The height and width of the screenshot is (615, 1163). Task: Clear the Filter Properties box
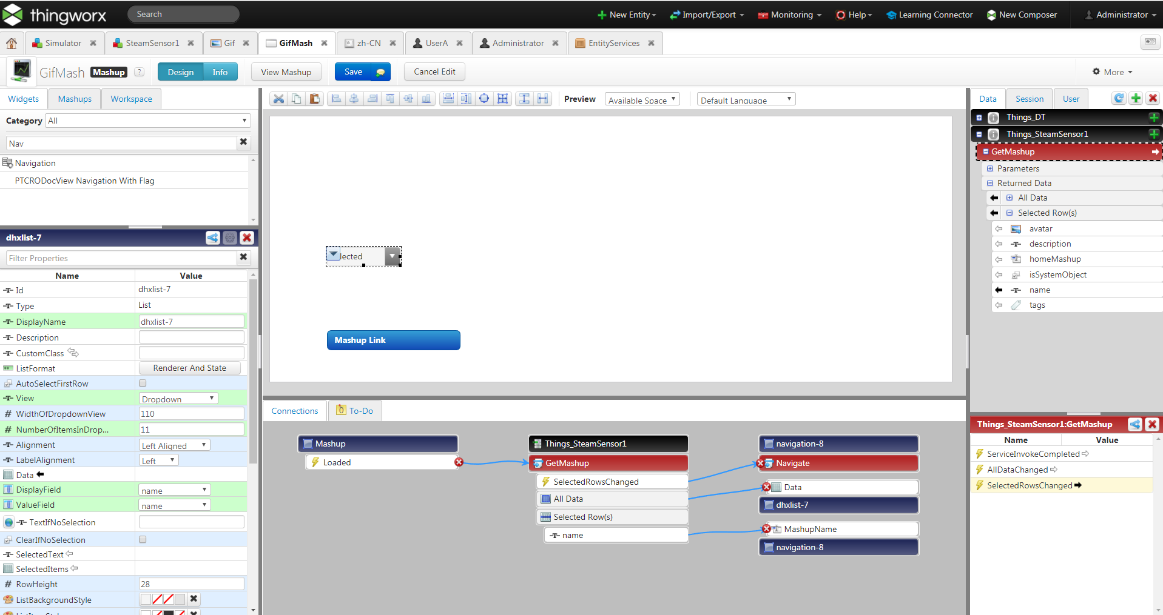tap(243, 257)
